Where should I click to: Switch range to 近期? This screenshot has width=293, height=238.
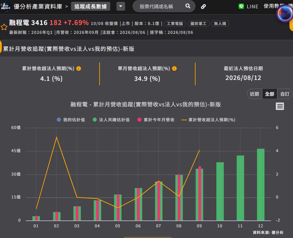pos(254,94)
